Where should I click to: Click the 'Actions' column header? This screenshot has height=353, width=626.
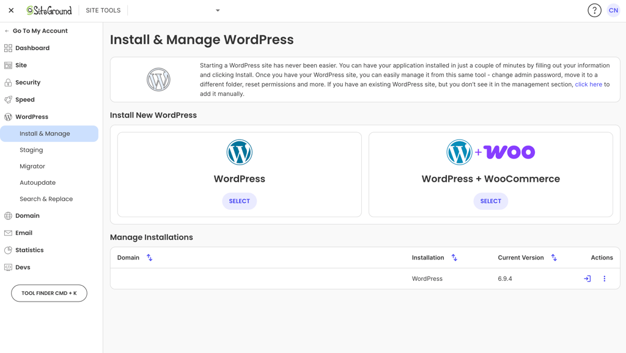click(602, 258)
